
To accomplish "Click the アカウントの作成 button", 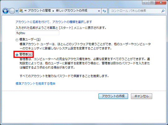I will [113, 96].
